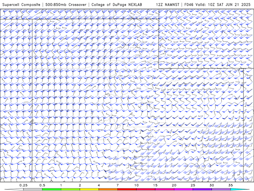The width and height of the screenshot is (254, 191).
Task: Click the orange legend segment between 4 and 7
Action: click(108, 189)
